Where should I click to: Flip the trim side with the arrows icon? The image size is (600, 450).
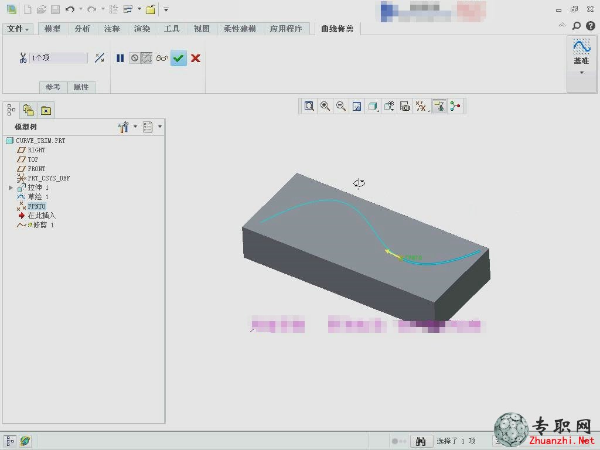tap(100, 58)
